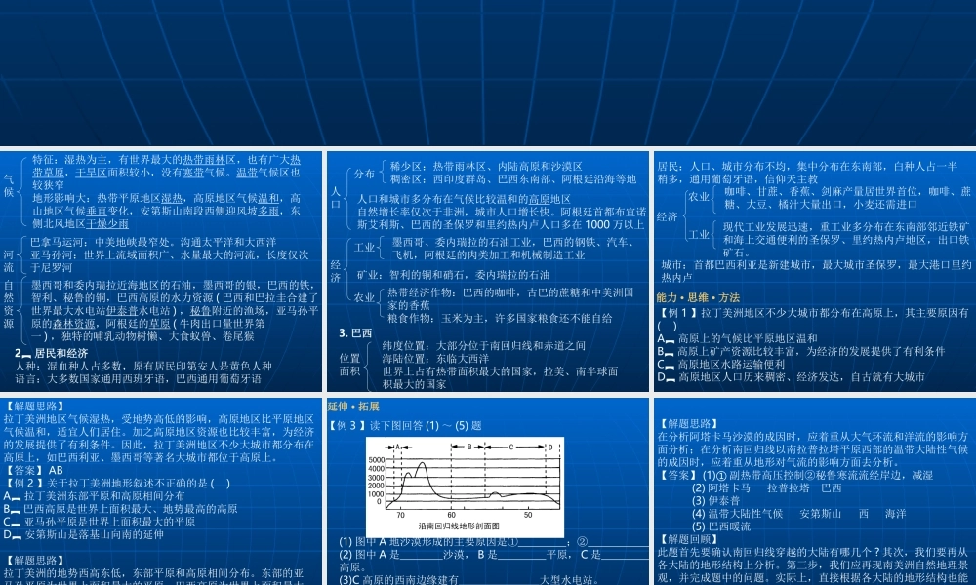The width and height of the screenshot is (976, 585).
Task: Click answer line (5) 巴西暖流
Action: pyautogui.click(x=721, y=526)
